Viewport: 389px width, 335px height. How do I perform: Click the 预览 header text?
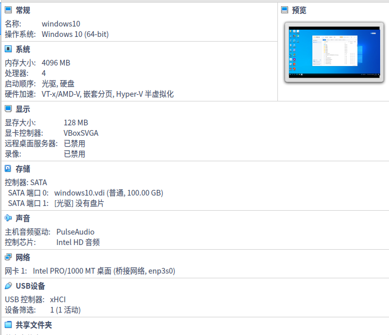pos(299,10)
